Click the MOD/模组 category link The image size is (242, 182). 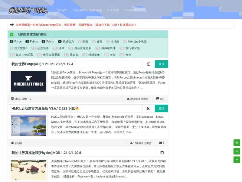21,99
